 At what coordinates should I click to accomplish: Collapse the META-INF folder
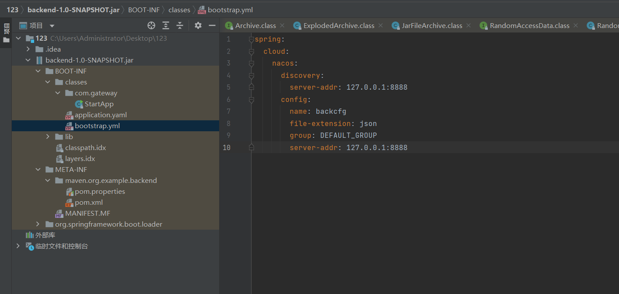[38, 169]
